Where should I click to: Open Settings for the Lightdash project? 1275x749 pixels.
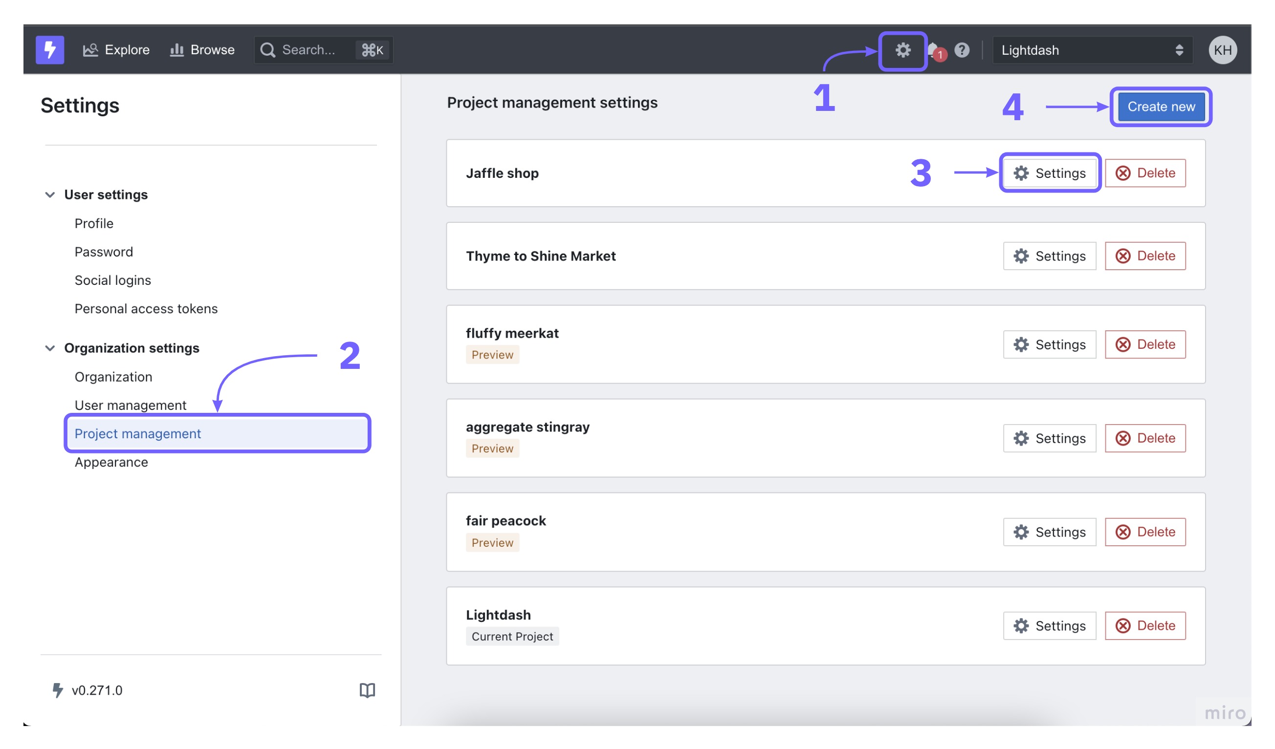1049,625
